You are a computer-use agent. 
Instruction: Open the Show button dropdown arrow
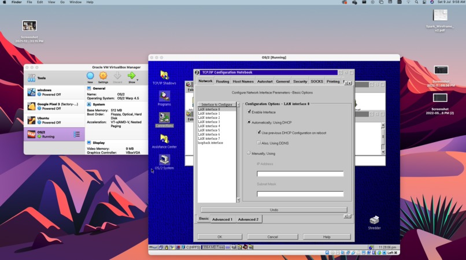(137, 80)
